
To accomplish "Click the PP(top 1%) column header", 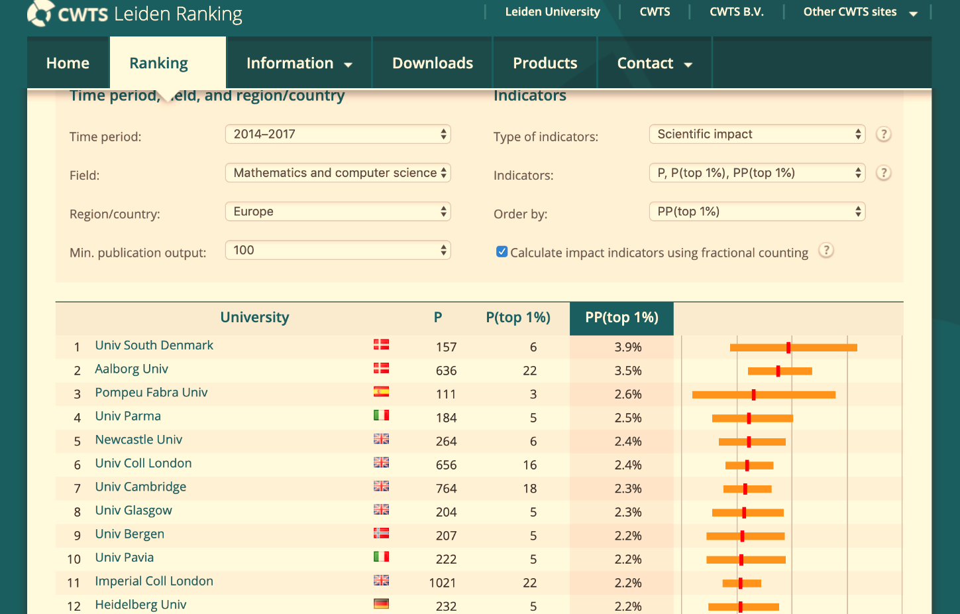I will [621, 318].
